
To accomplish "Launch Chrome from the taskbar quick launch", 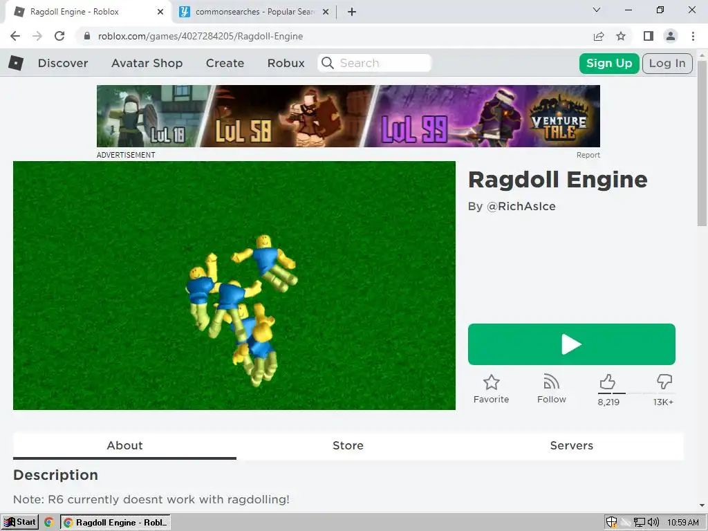I will click(49, 523).
